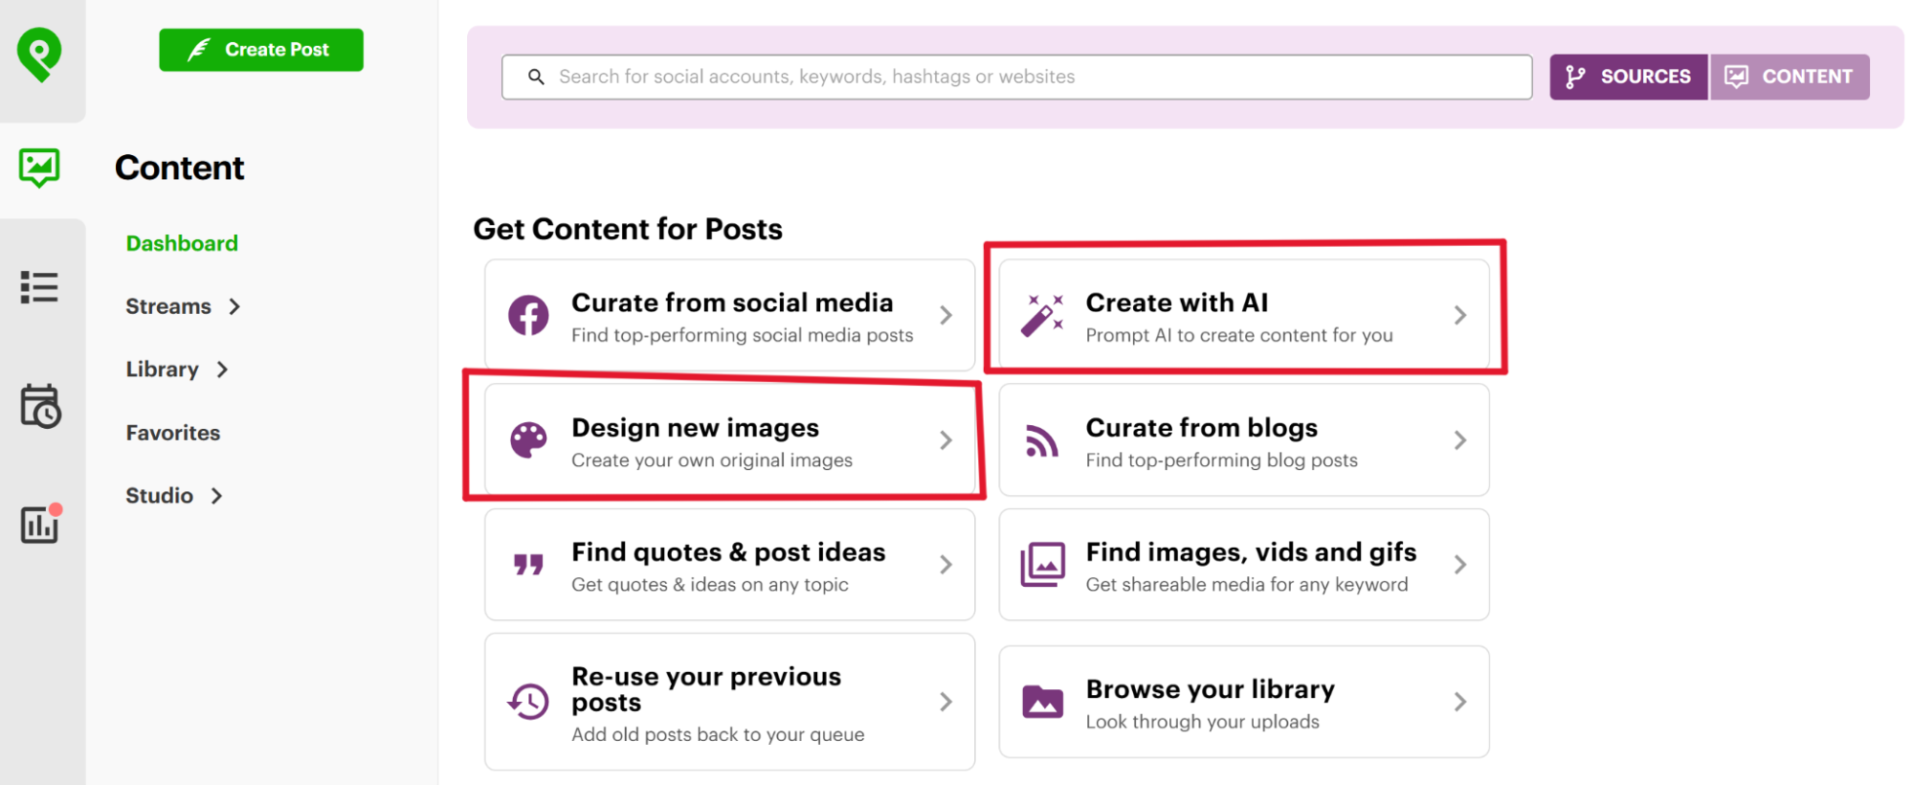The width and height of the screenshot is (1913, 785).
Task: Expand the Streams submenu chevron
Action: tap(234, 306)
